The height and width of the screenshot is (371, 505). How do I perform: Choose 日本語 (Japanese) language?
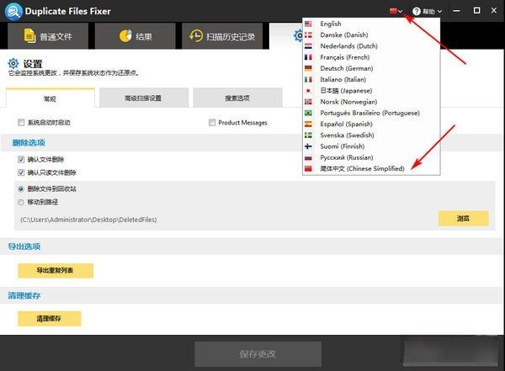click(x=371, y=91)
